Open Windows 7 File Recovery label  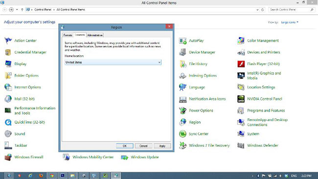coord(209,145)
